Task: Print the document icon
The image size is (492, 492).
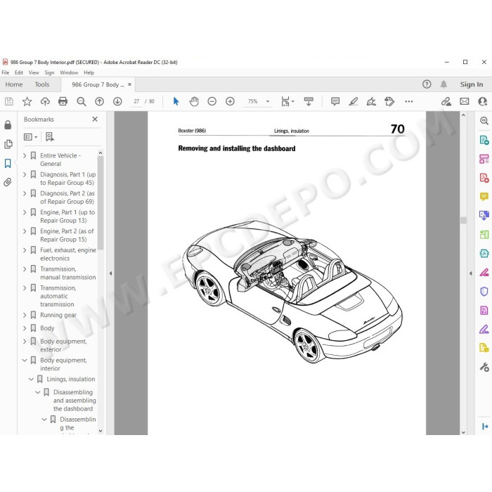Action: [63, 101]
